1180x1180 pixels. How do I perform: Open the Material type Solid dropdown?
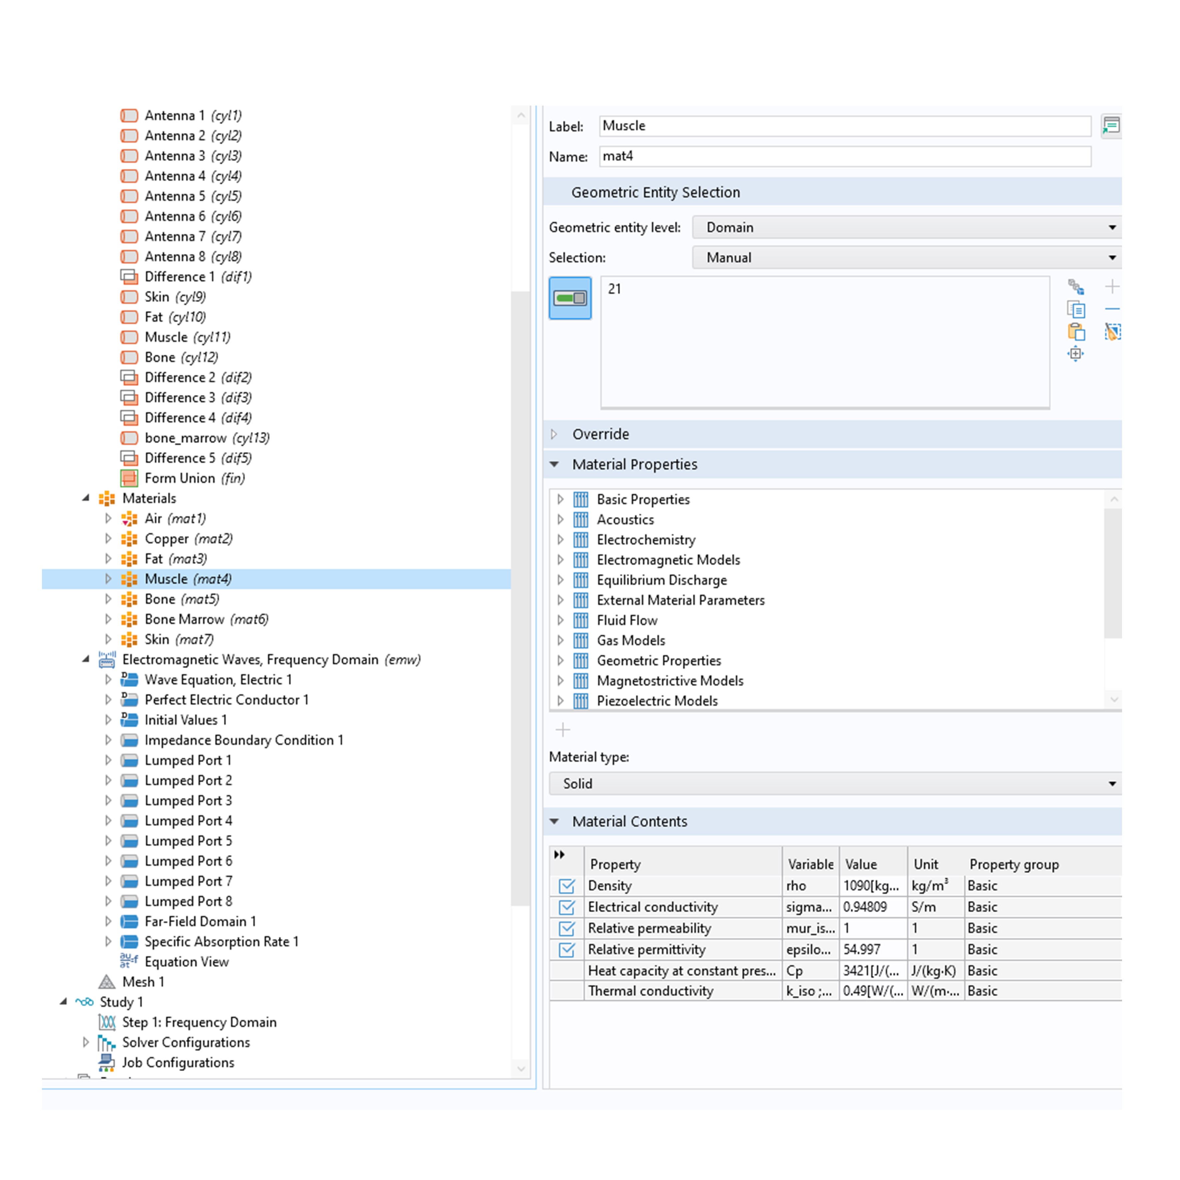pyautogui.click(x=834, y=784)
